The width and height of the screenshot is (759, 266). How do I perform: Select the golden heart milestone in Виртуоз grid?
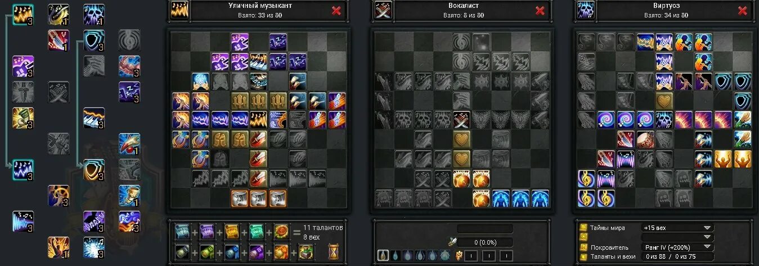[x=664, y=101]
